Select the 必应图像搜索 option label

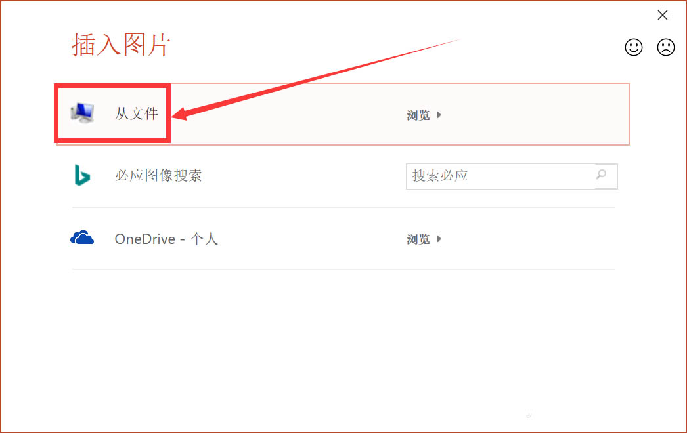[x=158, y=176]
